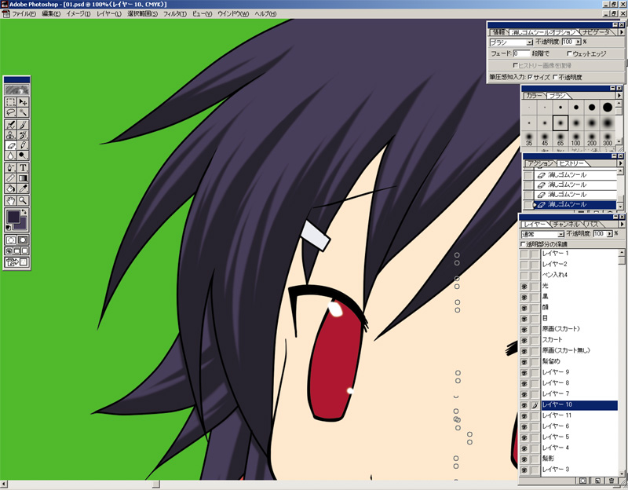Select the Pencil tool

point(23,145)
